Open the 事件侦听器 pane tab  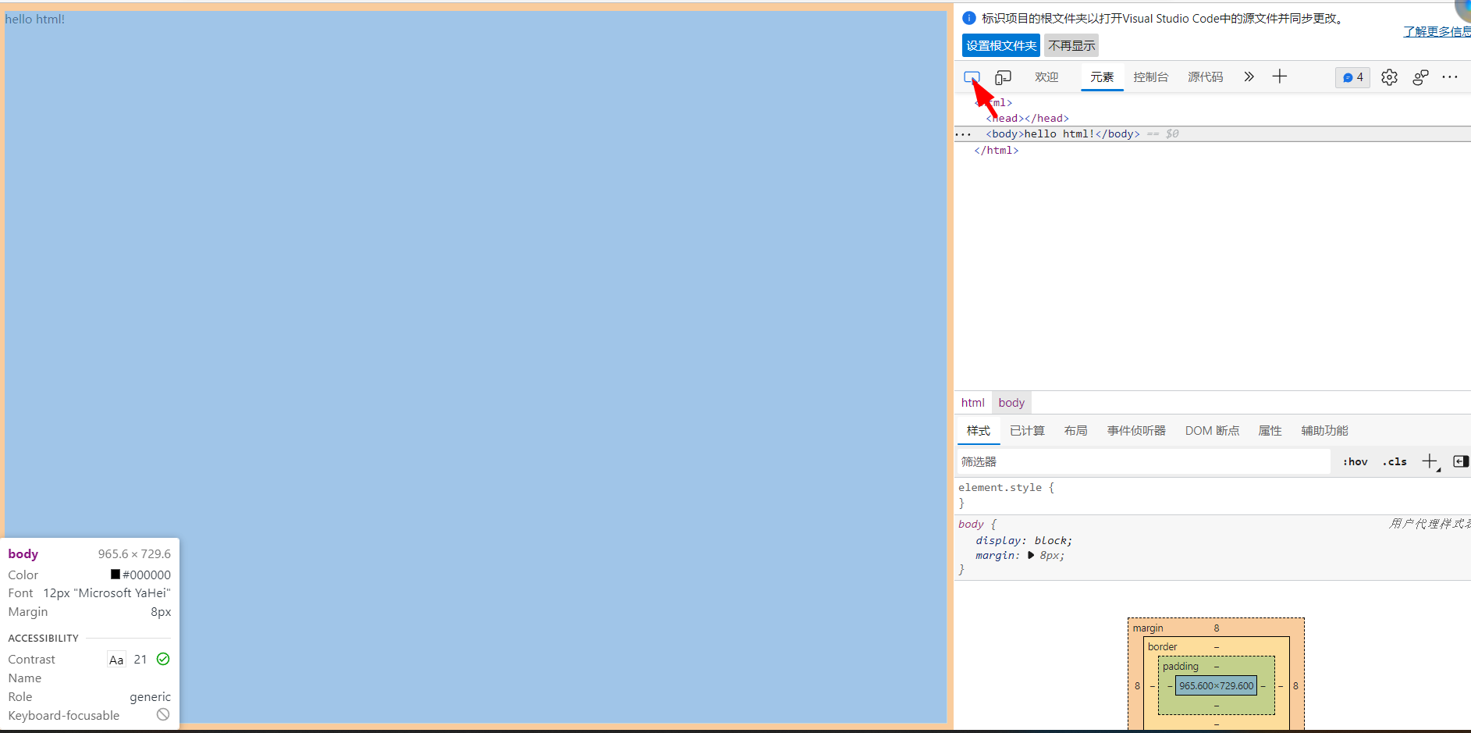1136,431
